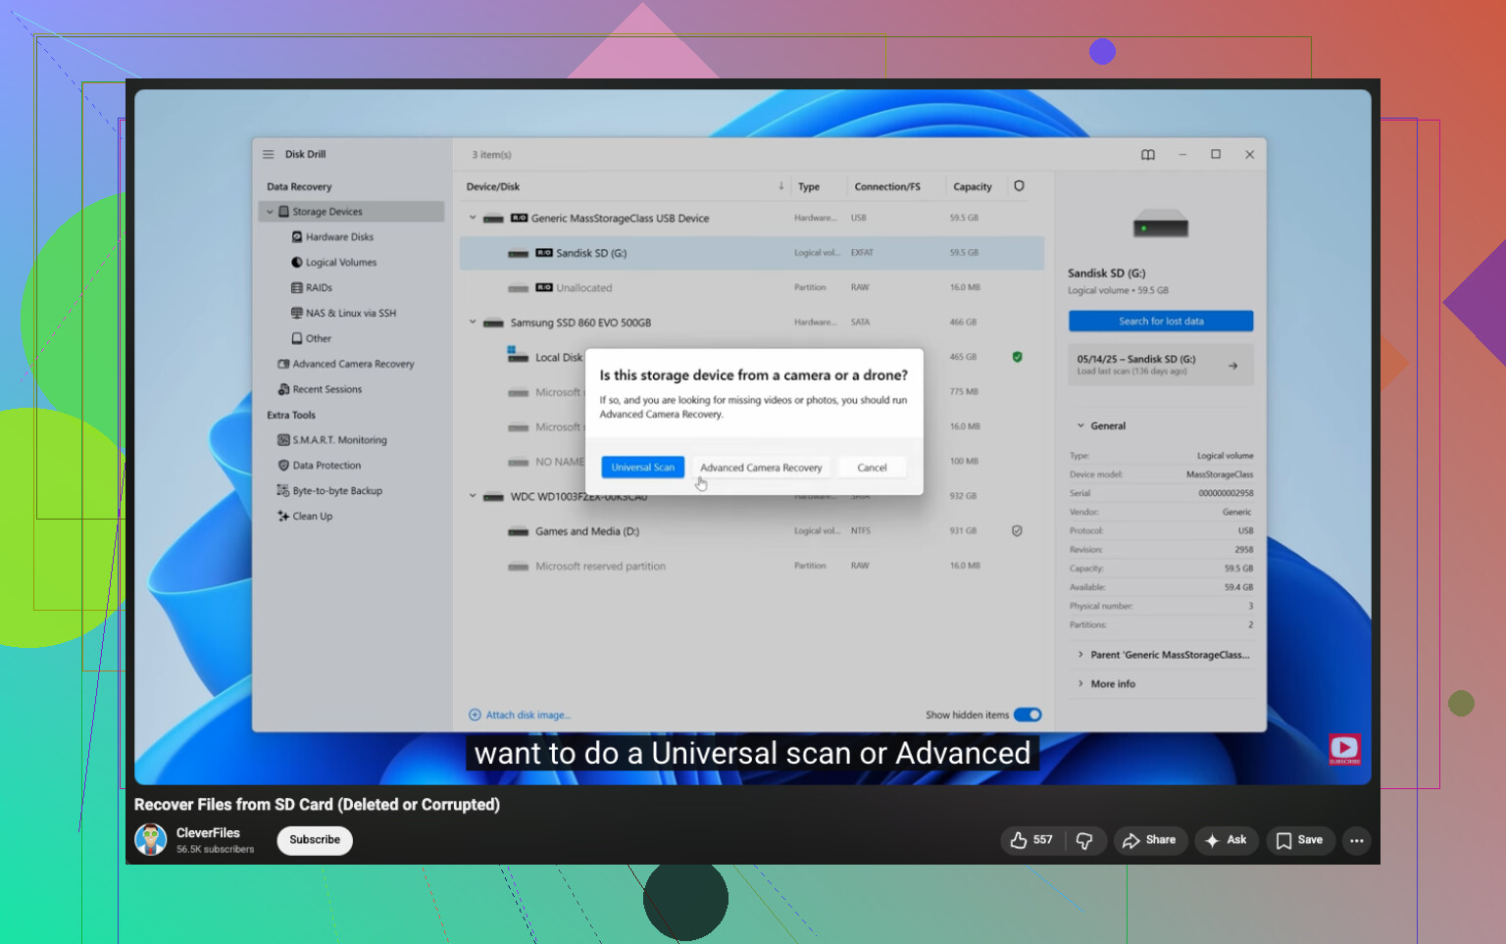Toggle Show hidden items switch
1506x944 pixels.
[x=1028, y=715]
